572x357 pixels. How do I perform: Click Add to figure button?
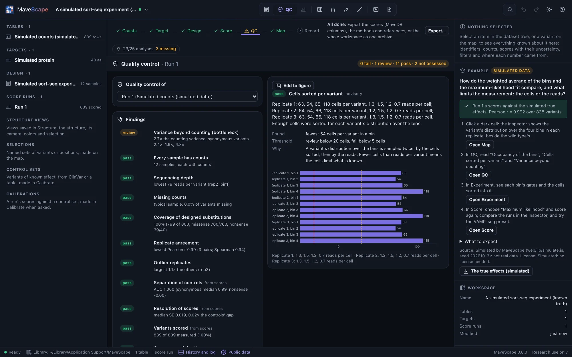pos(293,86)
